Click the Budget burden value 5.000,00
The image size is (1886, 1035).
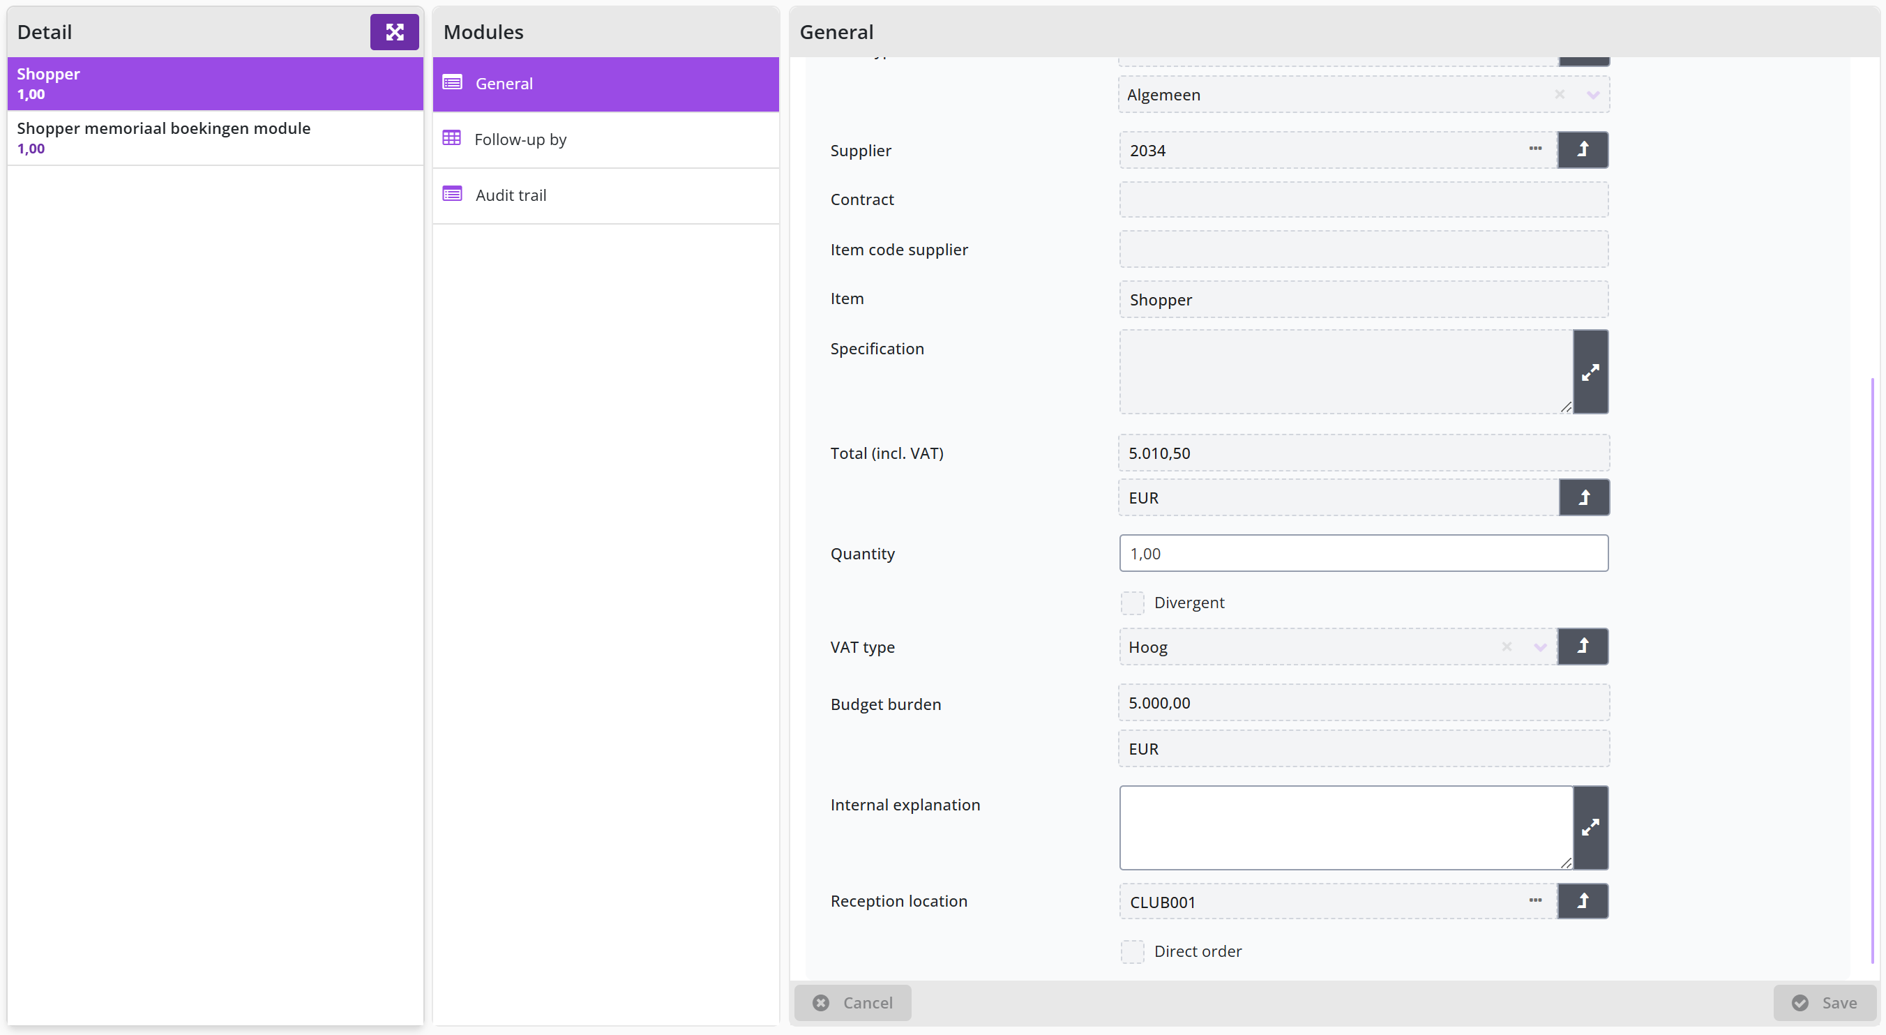(1364, 703)
